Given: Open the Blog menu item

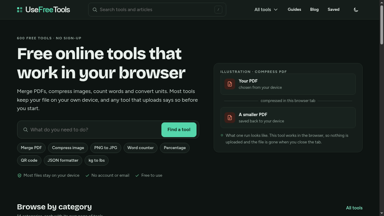Looking at the screenshot, I should pos(314,10).
